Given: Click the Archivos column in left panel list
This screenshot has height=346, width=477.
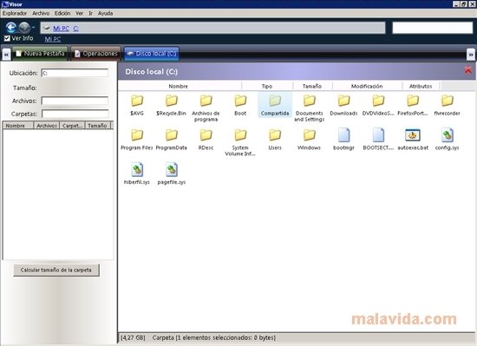Looking at the screenshot, I should tap(47, 126).
